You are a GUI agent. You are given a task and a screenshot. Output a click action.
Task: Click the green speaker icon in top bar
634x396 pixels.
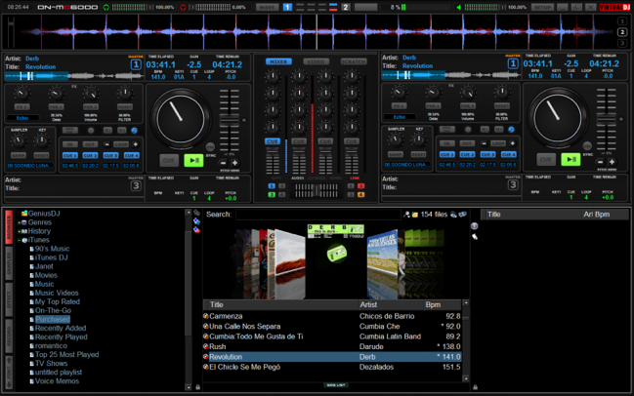point(458,7)
